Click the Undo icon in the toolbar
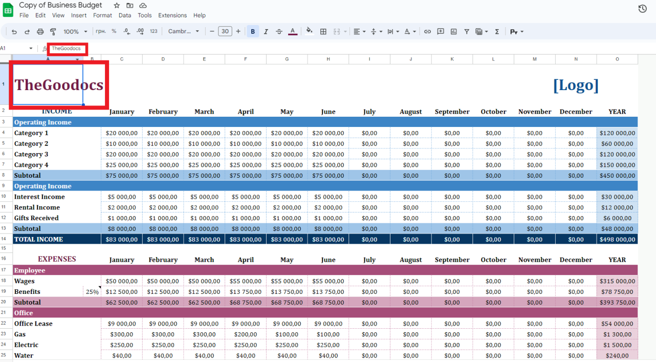 click(14, 32)
